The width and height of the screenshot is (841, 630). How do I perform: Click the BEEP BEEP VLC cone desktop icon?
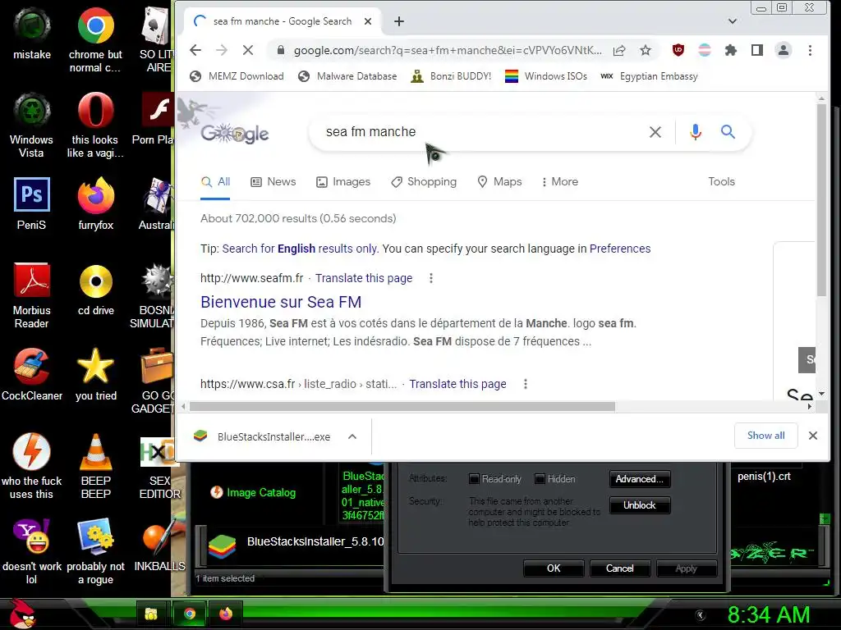[x=95, y=466]
